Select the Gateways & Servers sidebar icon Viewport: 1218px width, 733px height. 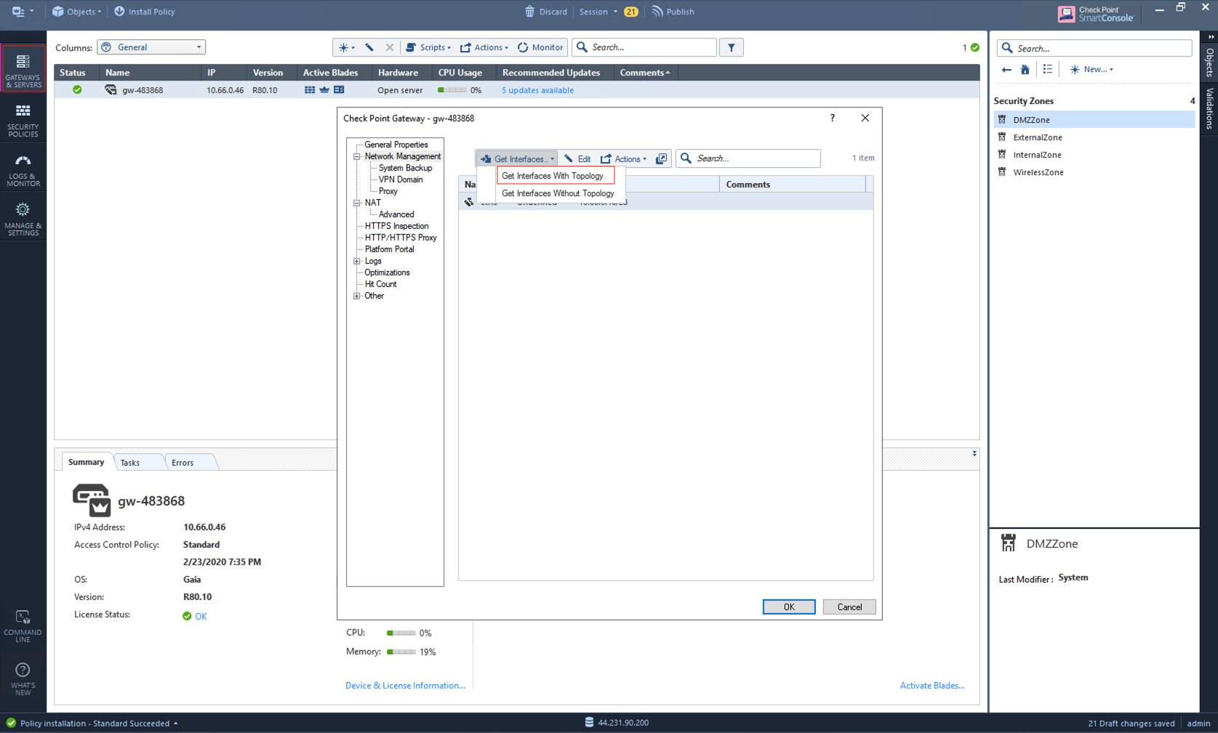[x=23, y=68]
